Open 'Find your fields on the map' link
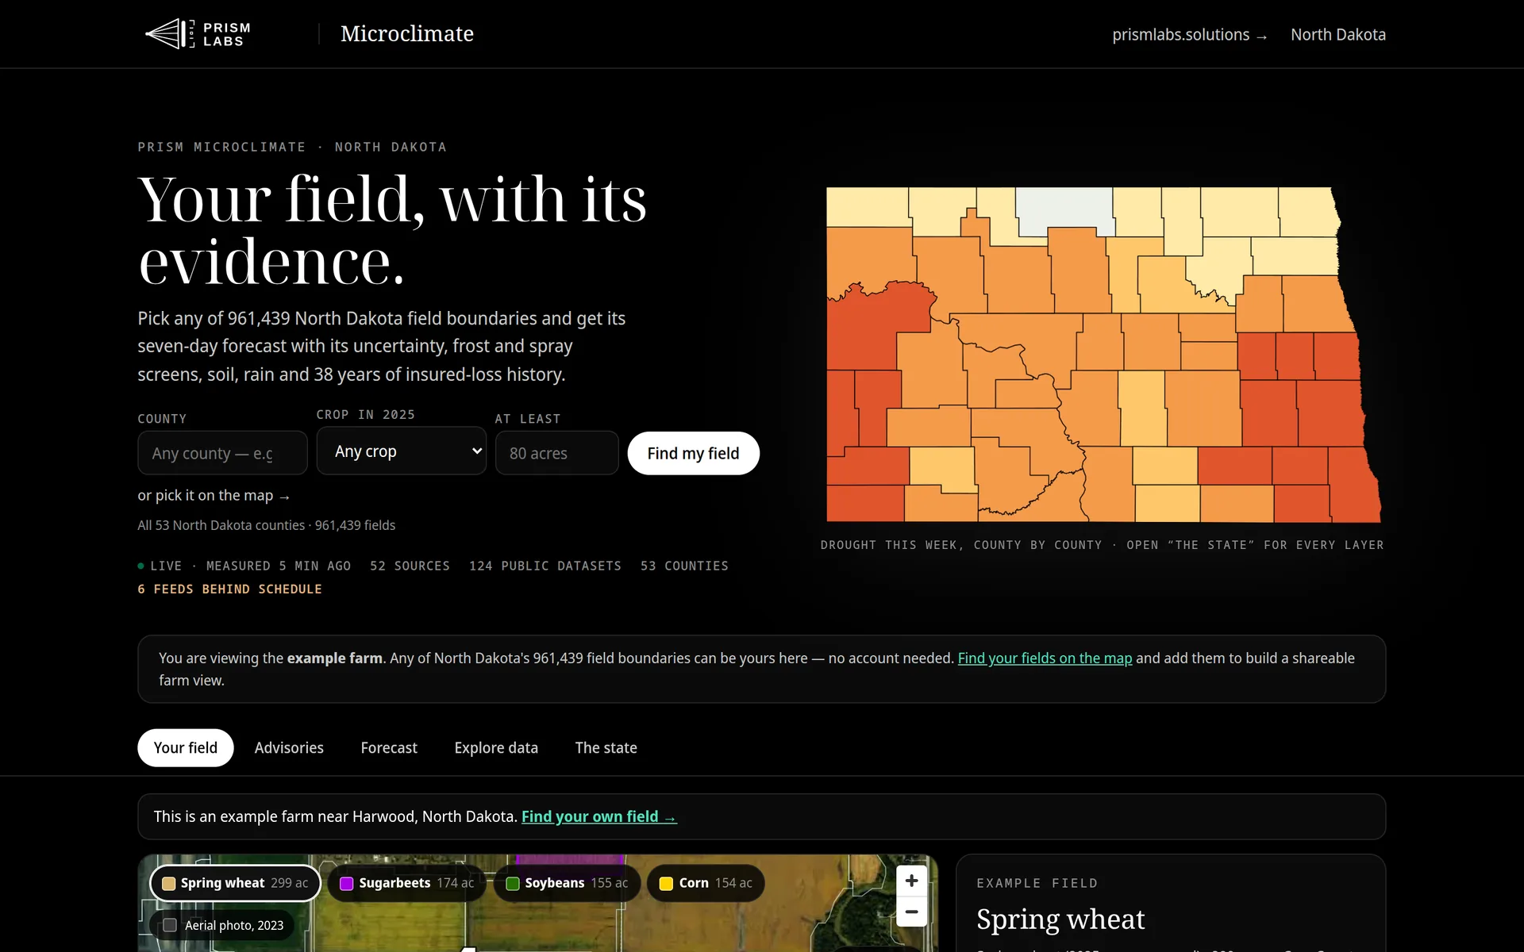Viewport: 1524px width, 952px height. pos(1045,658)
